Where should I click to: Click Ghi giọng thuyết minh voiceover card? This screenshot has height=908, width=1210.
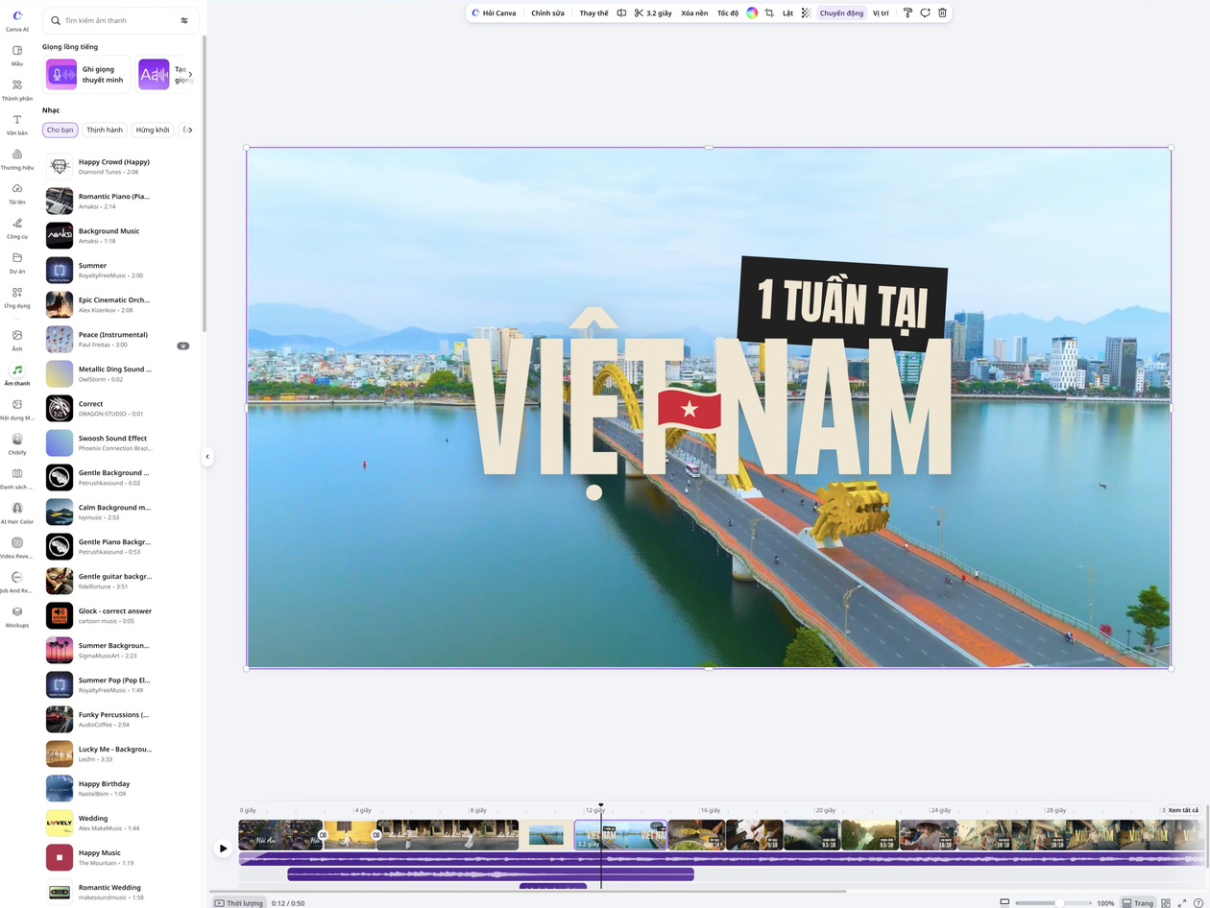86,74
